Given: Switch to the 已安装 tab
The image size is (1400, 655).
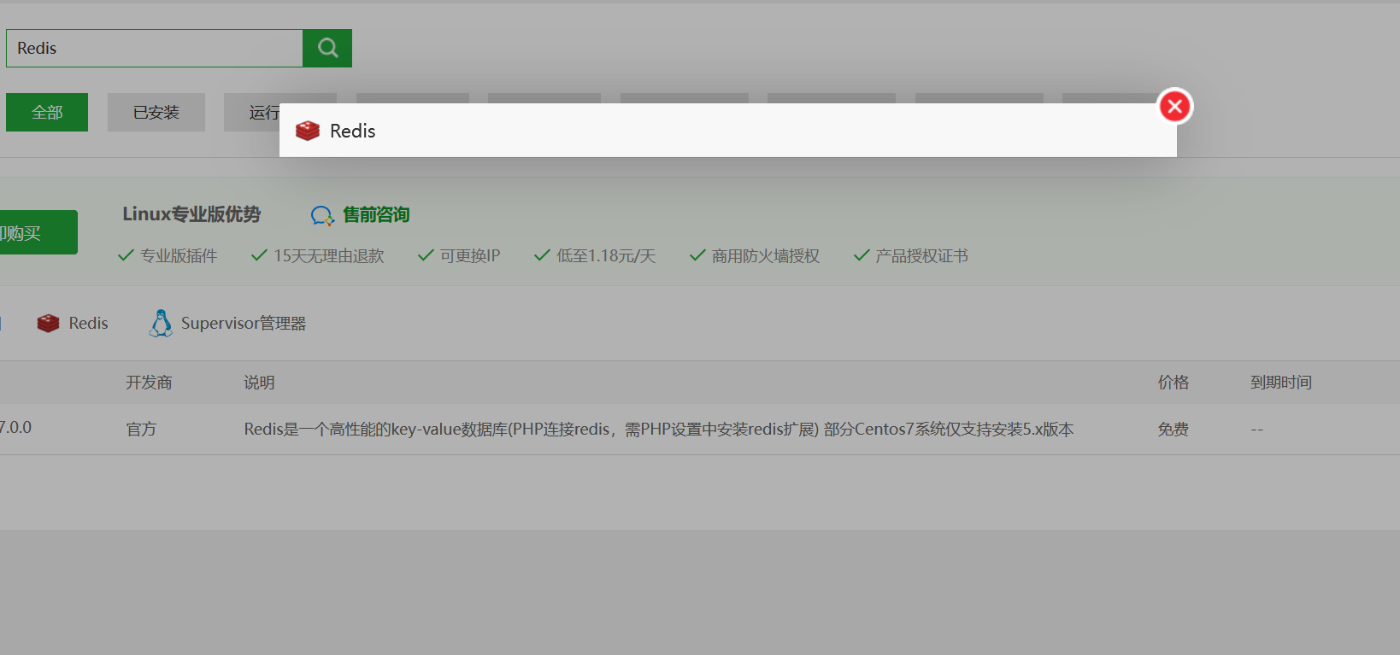Looking at the screenshot, I should 156,112.
